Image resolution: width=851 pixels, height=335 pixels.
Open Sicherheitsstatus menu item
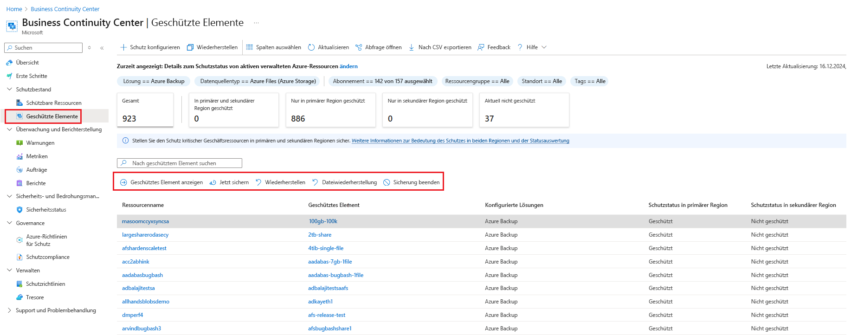tap(46, 210)
